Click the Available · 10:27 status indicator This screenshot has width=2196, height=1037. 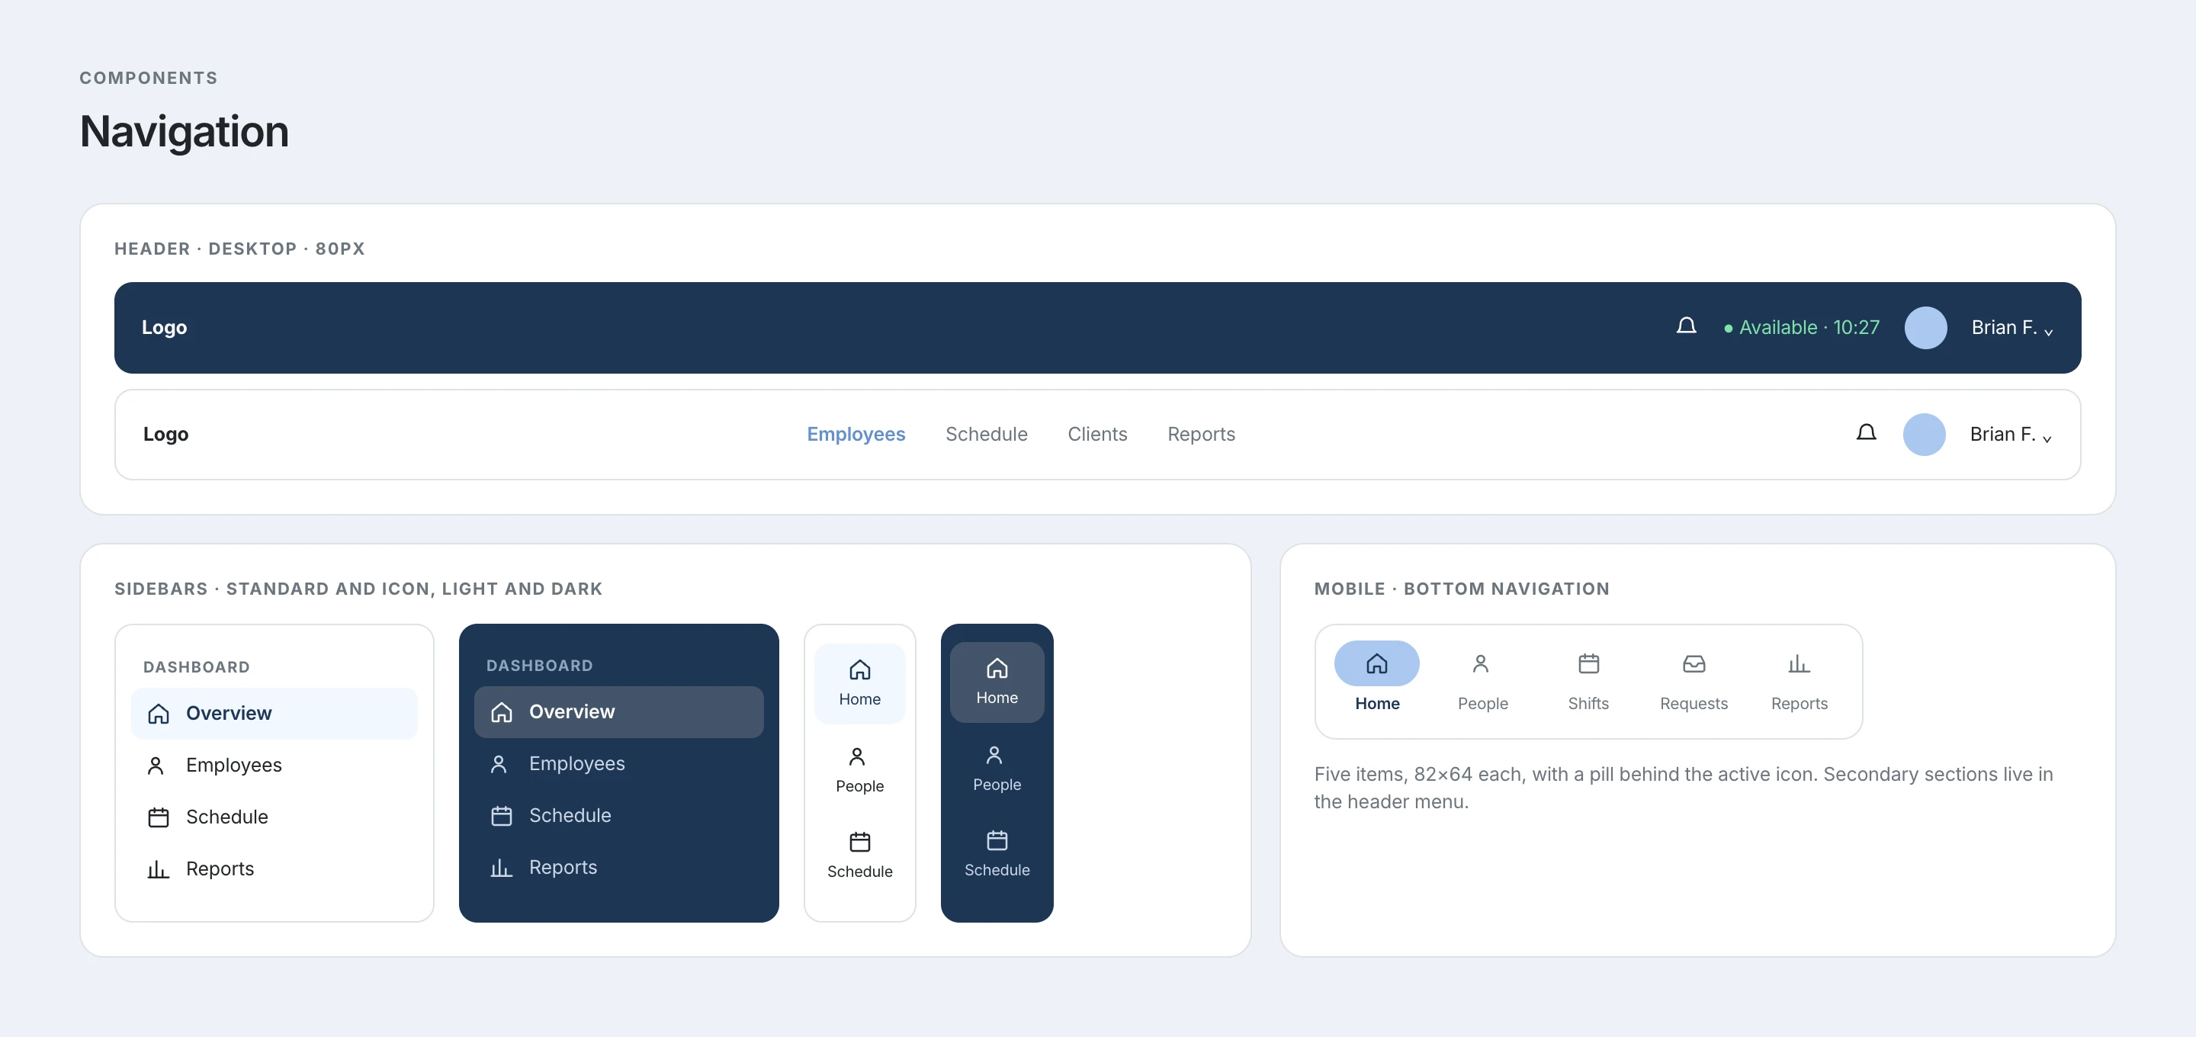[x=1801, y=327]
